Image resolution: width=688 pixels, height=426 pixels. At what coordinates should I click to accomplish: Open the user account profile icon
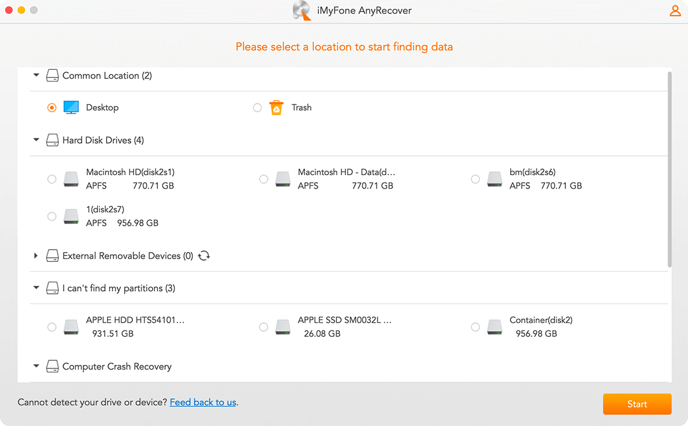point(675,10)
